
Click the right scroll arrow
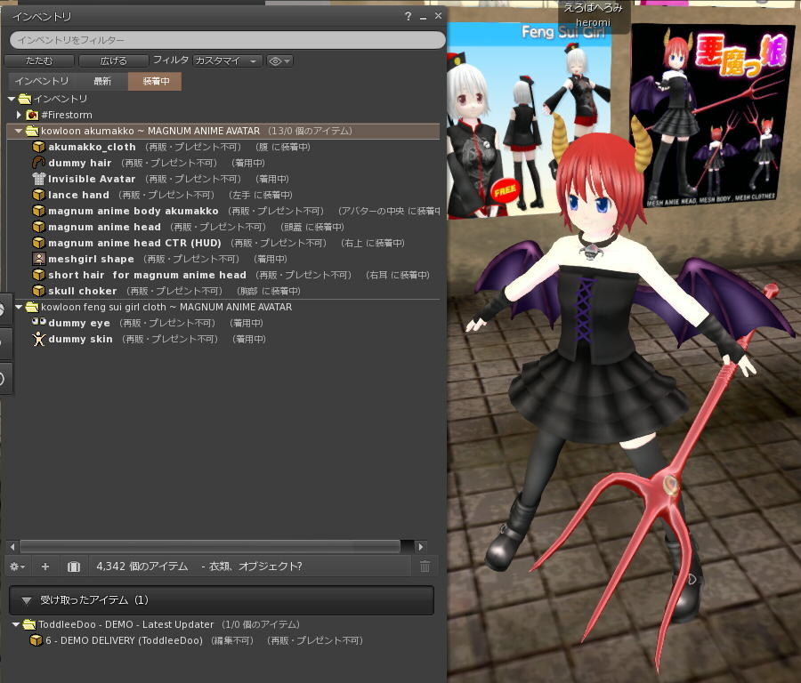tap(420, 547)
